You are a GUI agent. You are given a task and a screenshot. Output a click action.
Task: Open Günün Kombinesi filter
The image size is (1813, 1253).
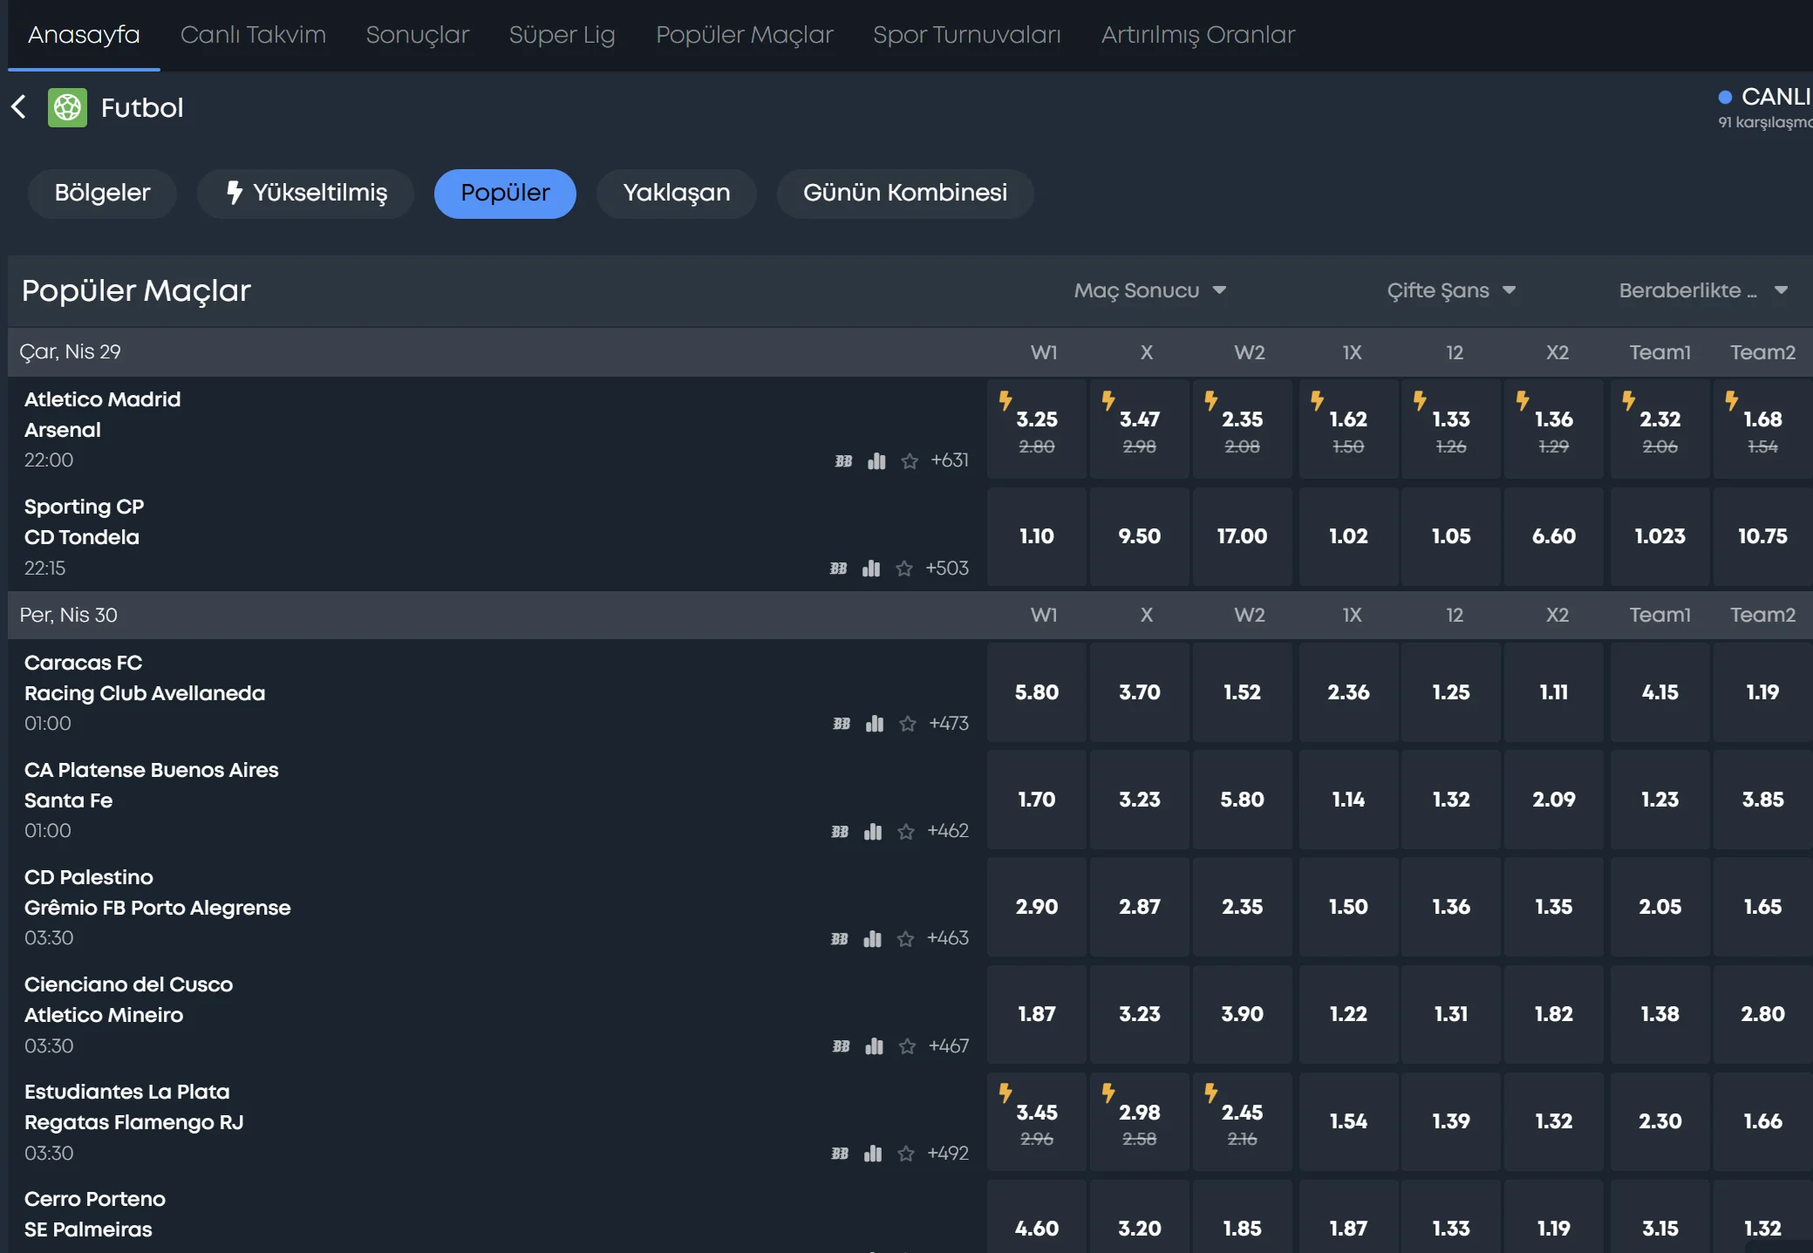tap(905, 194)
